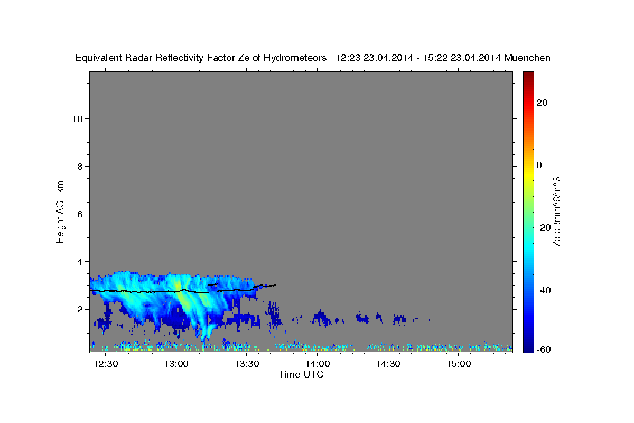This screenshot has width=634, height=423.
Task: Click the colorbar value label 0
Action: (x=539, y=165)
